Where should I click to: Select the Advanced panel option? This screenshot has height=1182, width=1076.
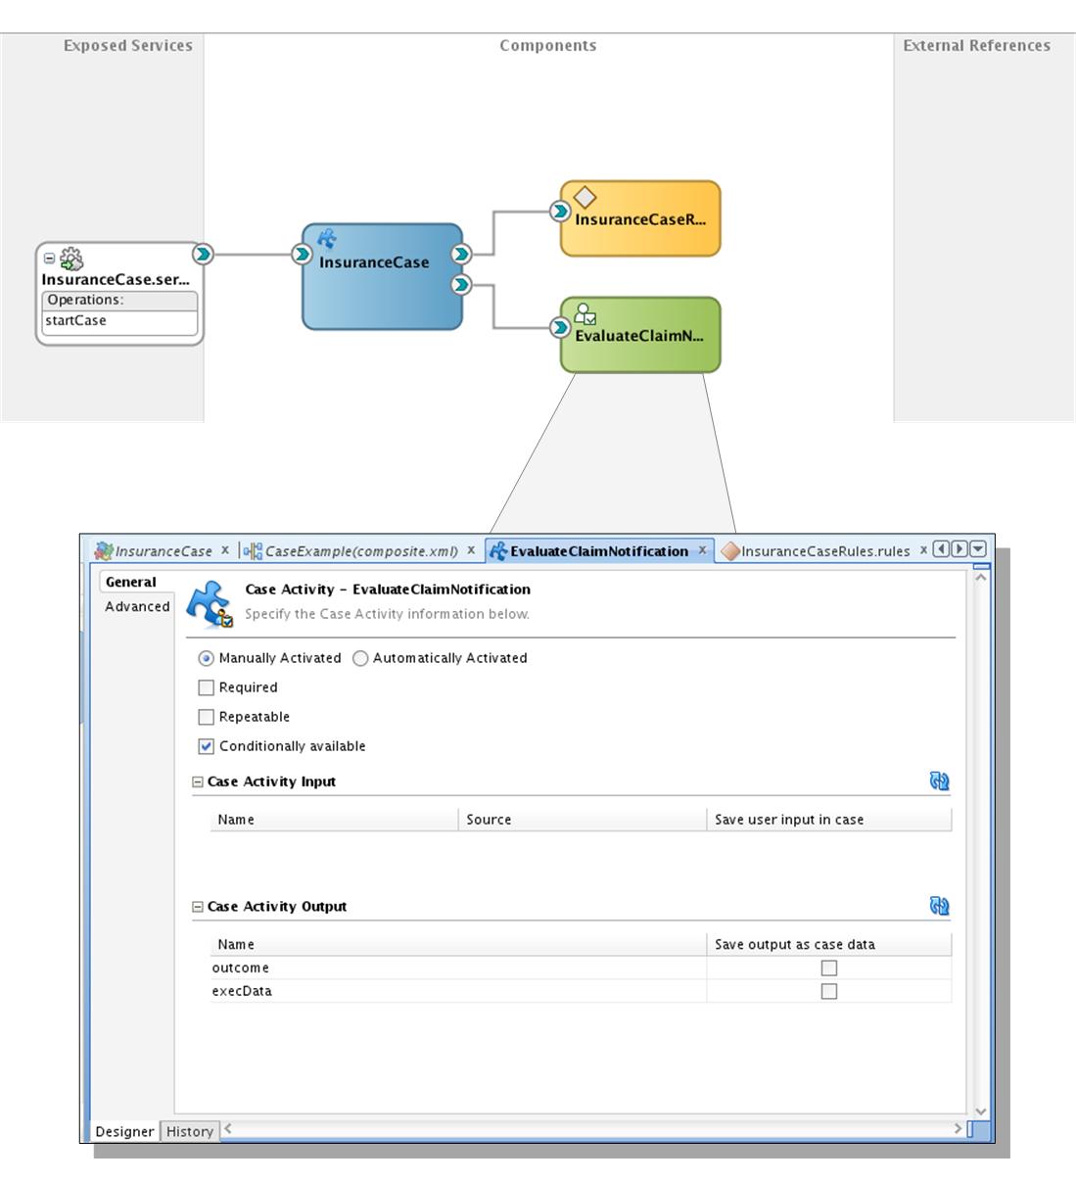tap(134, 607)
